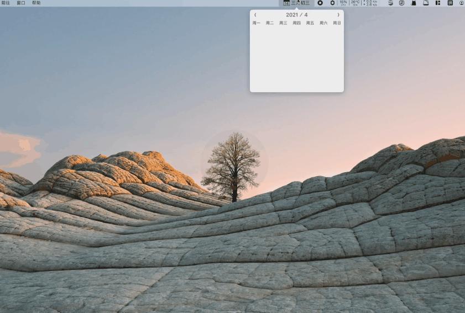Click the CPU 15% usage indicator
465x313 pixels.
343,3
